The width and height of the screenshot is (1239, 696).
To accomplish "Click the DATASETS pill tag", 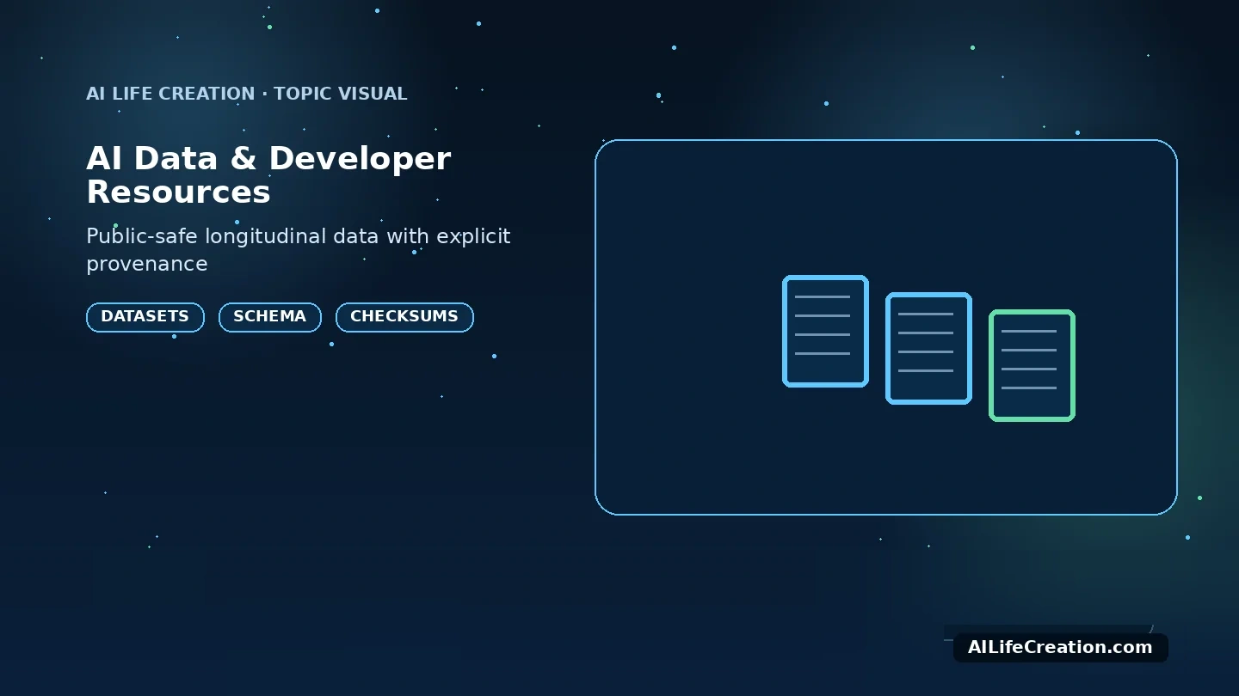I will point(145,317).
